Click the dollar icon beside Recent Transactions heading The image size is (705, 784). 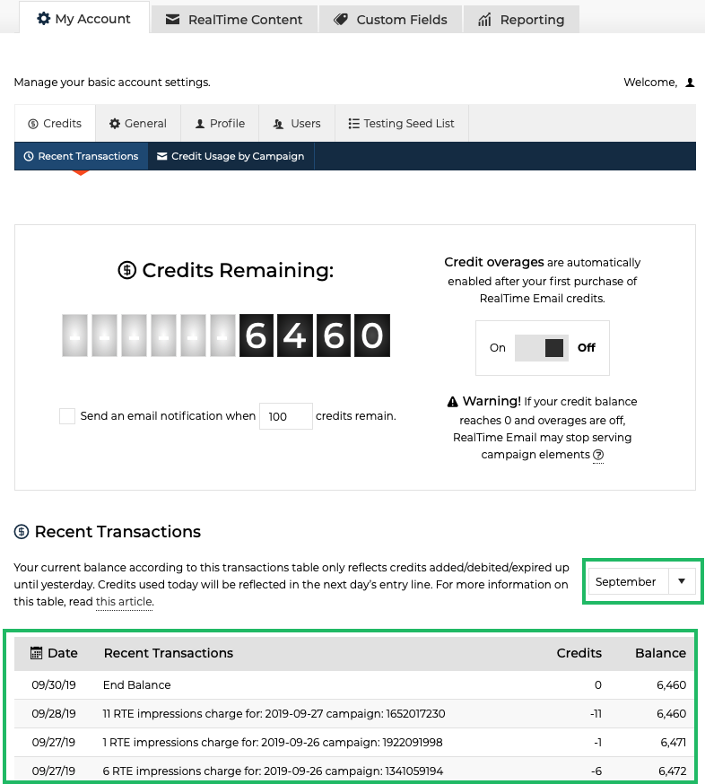click(22, 532)
